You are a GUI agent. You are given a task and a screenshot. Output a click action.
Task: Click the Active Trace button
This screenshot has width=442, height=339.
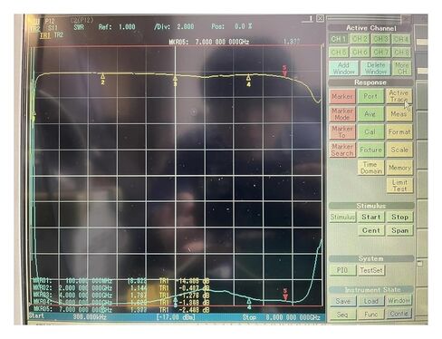point(399,96)
